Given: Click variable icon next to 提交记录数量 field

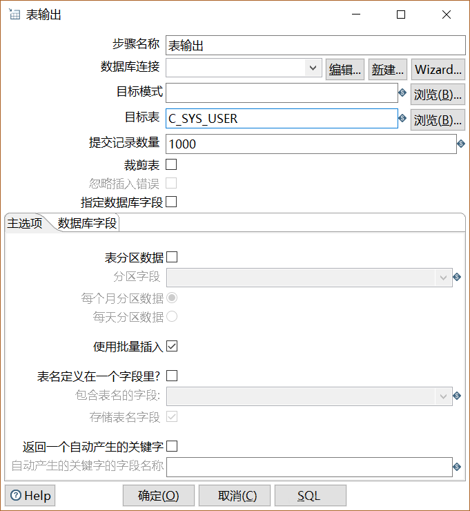Looking at the screenshot, I should click(461, 144).
